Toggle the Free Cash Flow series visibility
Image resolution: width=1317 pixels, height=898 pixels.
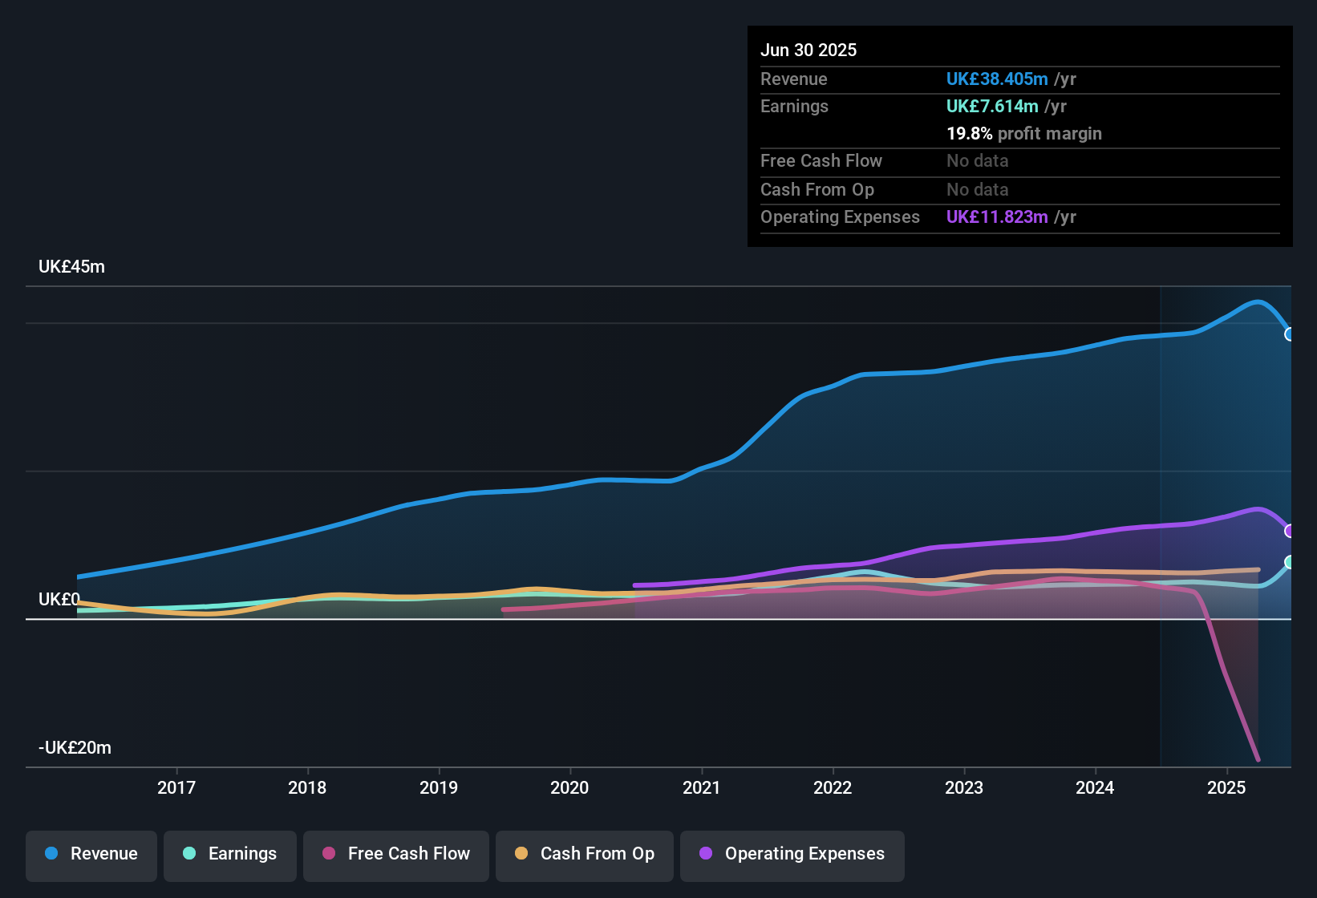(x=395, y=856)
